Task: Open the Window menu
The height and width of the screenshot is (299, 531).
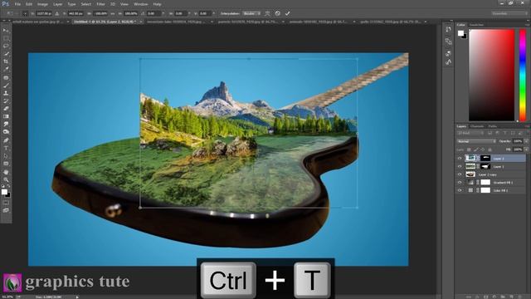Action: click(140, 4)
